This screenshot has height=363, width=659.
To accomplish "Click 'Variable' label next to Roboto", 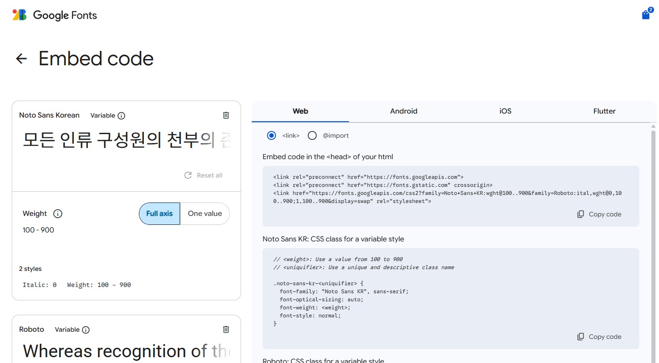I will (x=67, y=329).
